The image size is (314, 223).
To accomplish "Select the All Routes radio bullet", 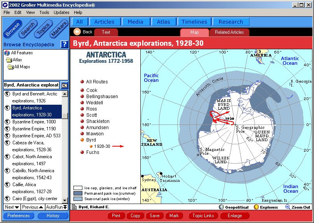I will 82,81.
